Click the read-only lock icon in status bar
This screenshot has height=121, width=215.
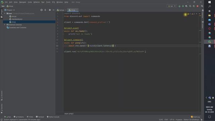[202, 120]
